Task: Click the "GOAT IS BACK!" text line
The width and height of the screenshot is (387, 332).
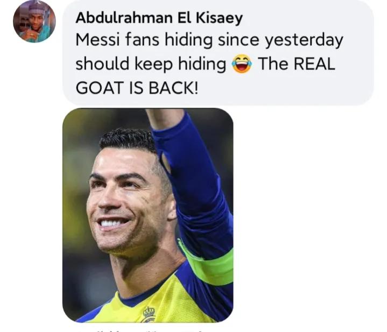Action: click(137, 88)
